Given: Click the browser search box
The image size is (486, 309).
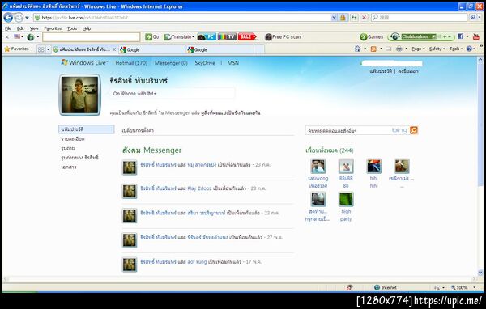Looking at the screenshot, I should (x=419, y=18).
